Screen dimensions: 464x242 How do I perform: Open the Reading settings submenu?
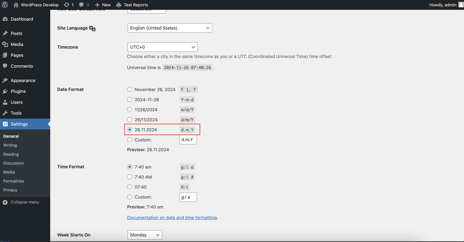click(11, 154)
